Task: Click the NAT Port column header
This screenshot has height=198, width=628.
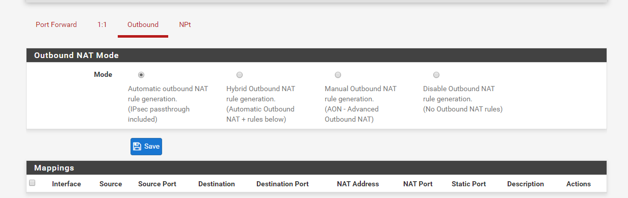Action: pyautogui.click(x=418, y=184)
